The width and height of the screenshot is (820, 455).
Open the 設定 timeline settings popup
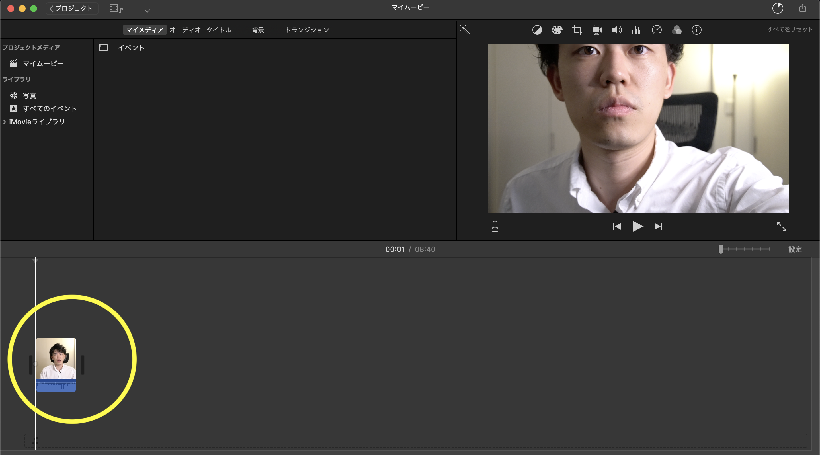[x=795, y=249]
